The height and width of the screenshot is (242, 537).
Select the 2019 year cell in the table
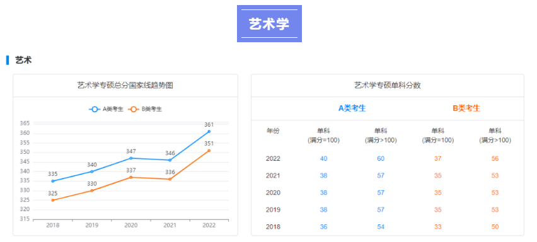(x=273, y=210)
